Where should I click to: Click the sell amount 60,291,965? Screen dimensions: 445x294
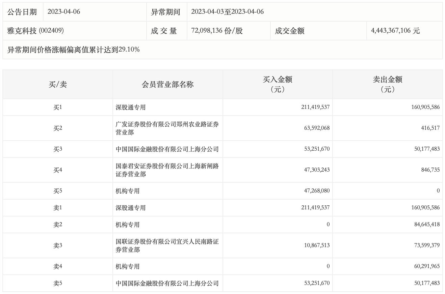(427, 266)
